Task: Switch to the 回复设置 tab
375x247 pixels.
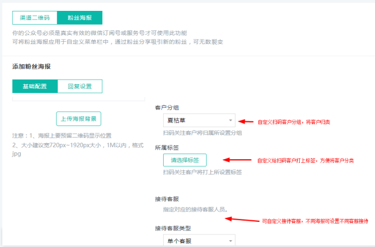Action: tap(80, 87)
